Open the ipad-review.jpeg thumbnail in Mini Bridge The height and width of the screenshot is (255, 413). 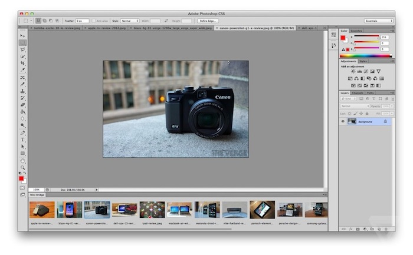pyautogui.click(x=152, y=210)
